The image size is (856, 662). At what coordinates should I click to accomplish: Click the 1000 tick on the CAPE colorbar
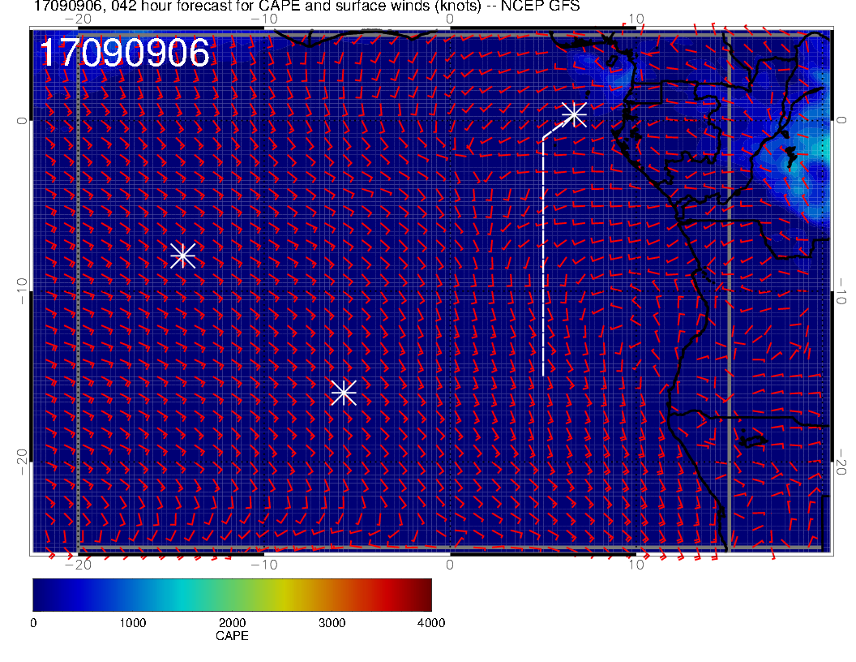point(133,623)
